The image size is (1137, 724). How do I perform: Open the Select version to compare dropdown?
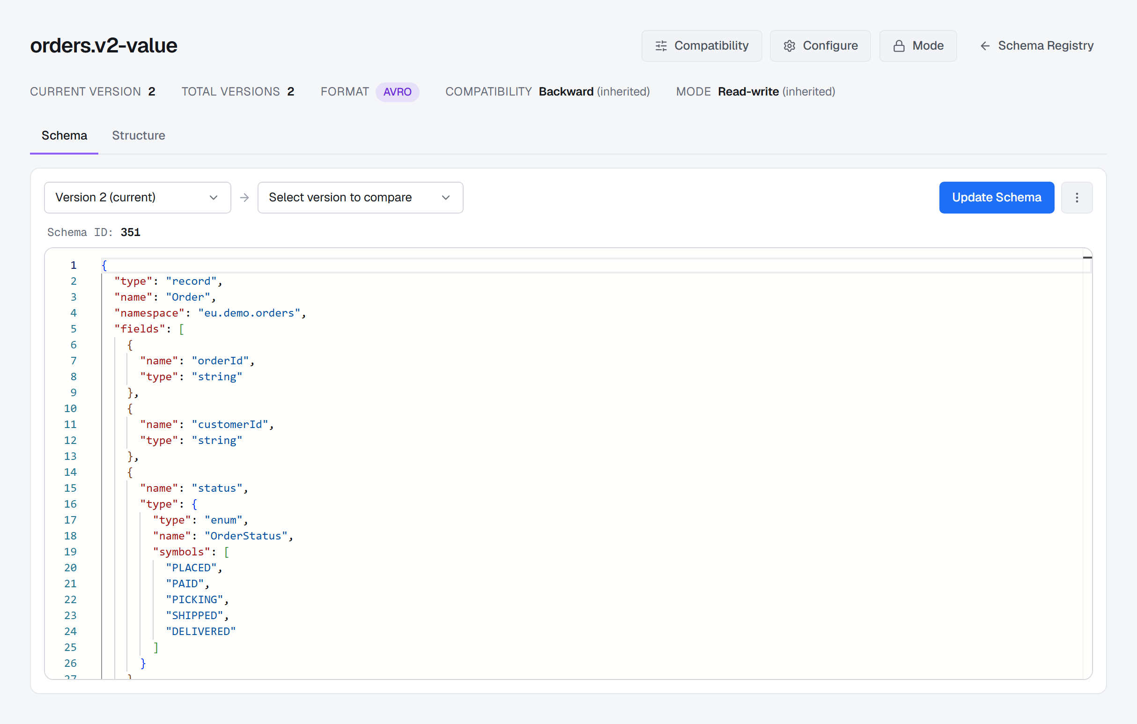coord(360,198)
